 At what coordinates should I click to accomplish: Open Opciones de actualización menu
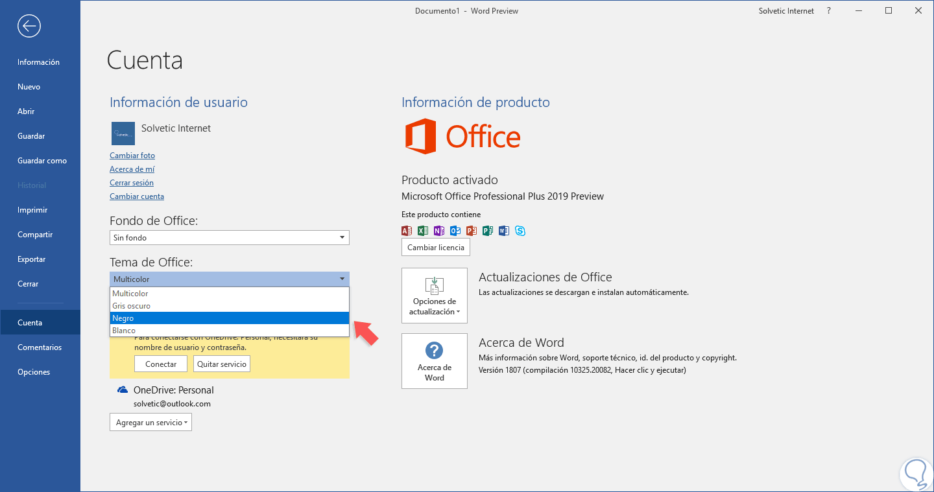pyautogui.click(x=435, y=296)
